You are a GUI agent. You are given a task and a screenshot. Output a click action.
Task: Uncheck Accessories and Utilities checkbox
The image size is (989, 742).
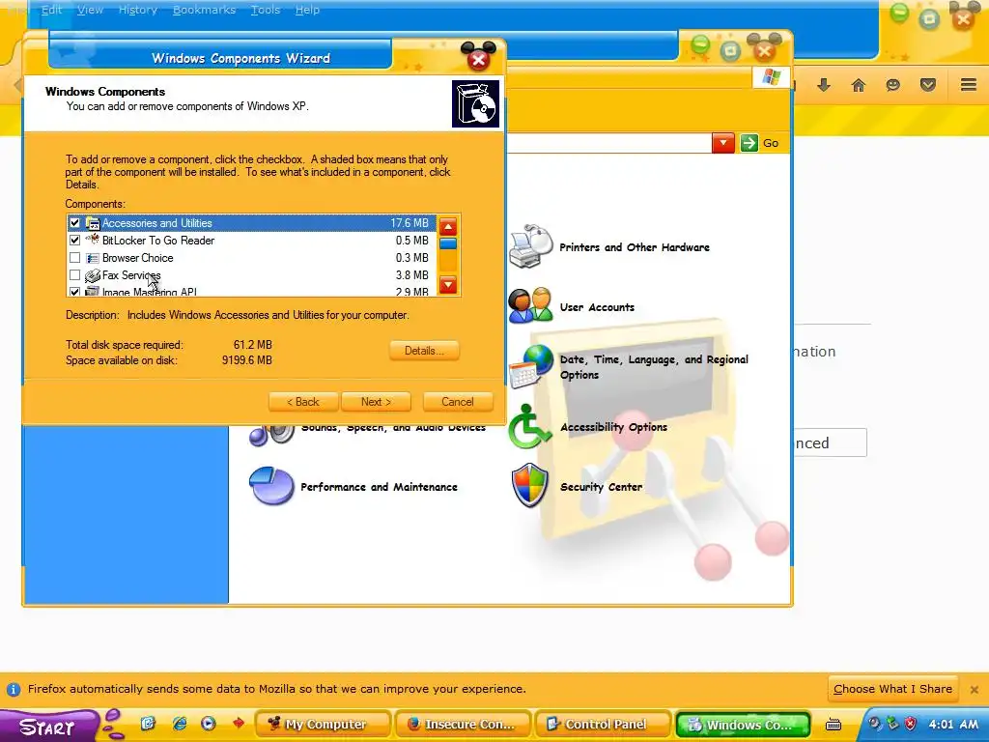coord(75,223)
